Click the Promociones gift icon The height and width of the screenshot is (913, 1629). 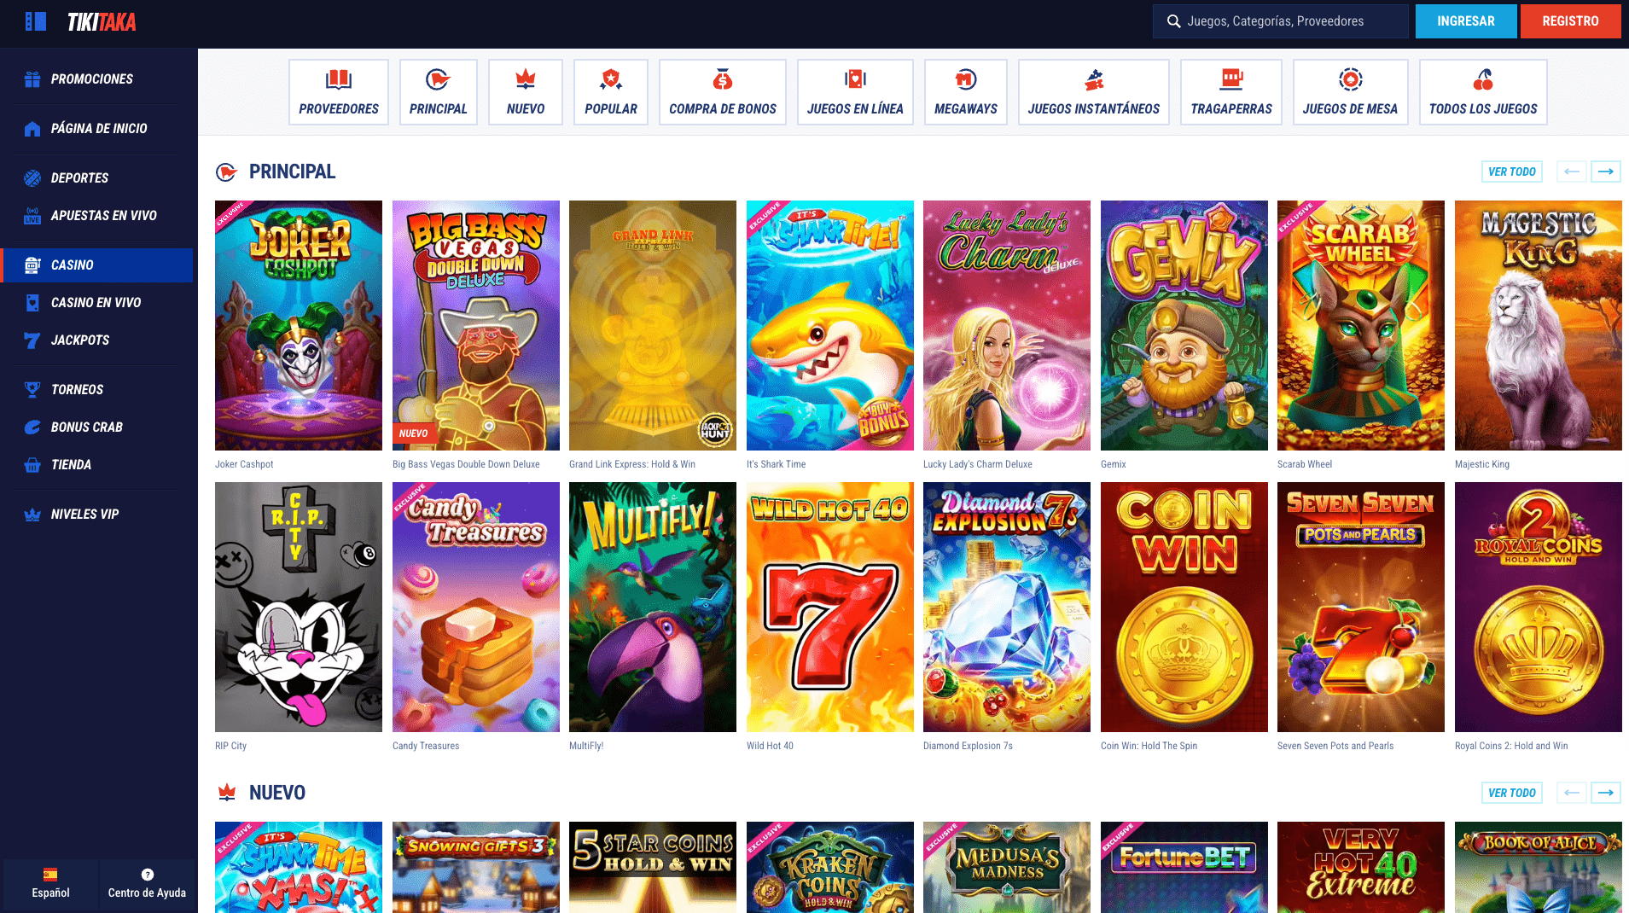32,79
